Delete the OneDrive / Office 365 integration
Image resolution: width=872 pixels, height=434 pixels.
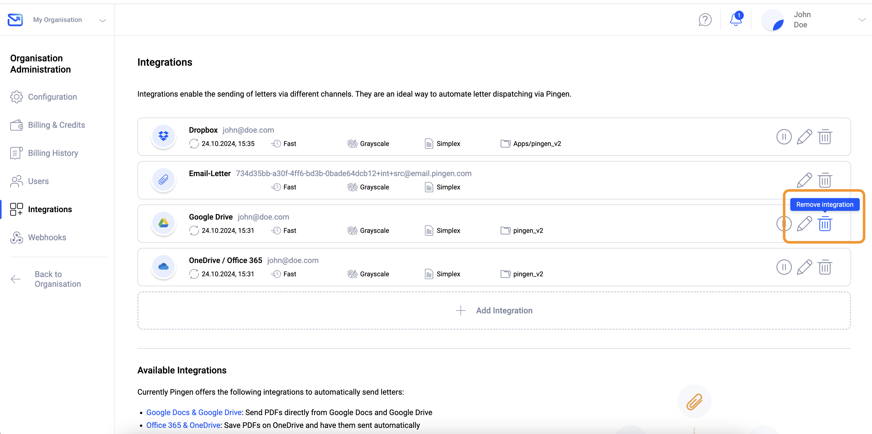(825, 267)
